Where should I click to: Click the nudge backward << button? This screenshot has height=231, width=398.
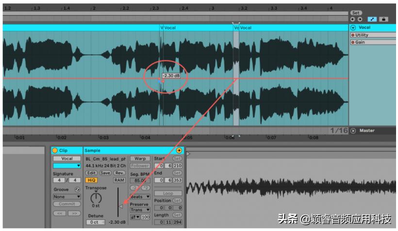(x=60, y=213)
